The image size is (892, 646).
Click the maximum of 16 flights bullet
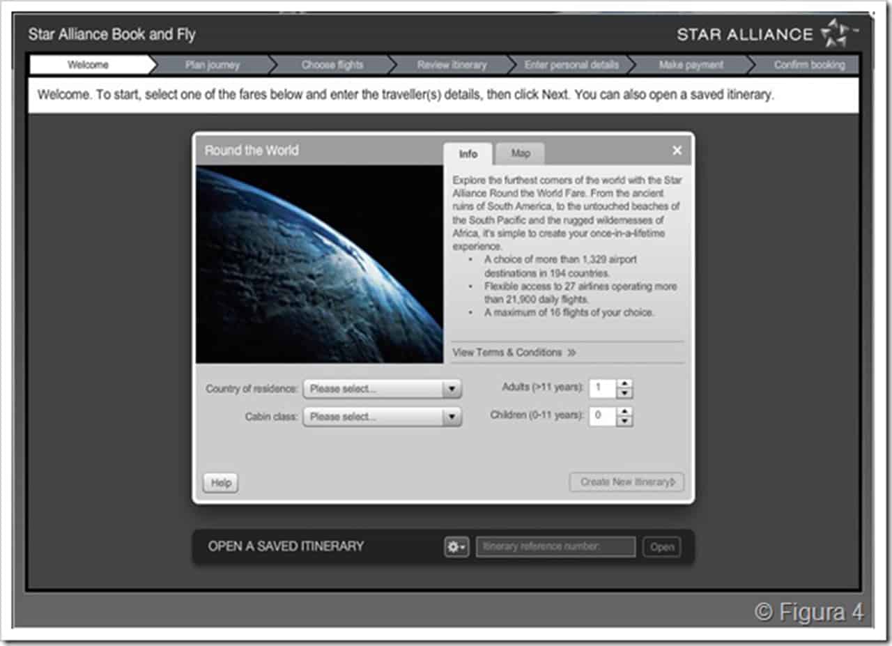tap(569, 313)
